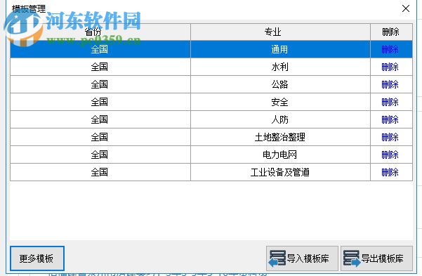
Task: Click 全国 in the 土地整治整理 row
Action: click(x=99, y=138)
